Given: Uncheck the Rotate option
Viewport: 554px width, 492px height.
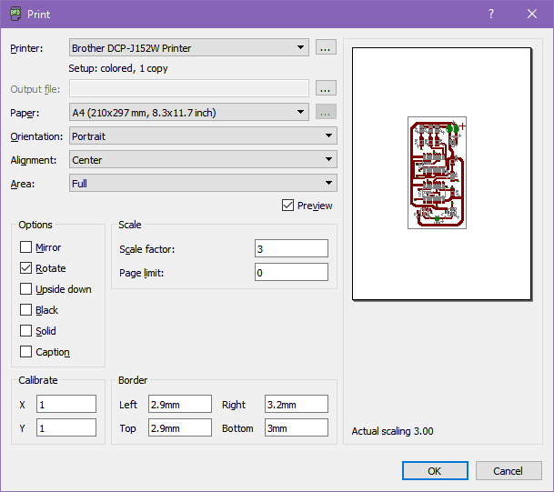Looking at the screenshot, I should coord(25,268).
